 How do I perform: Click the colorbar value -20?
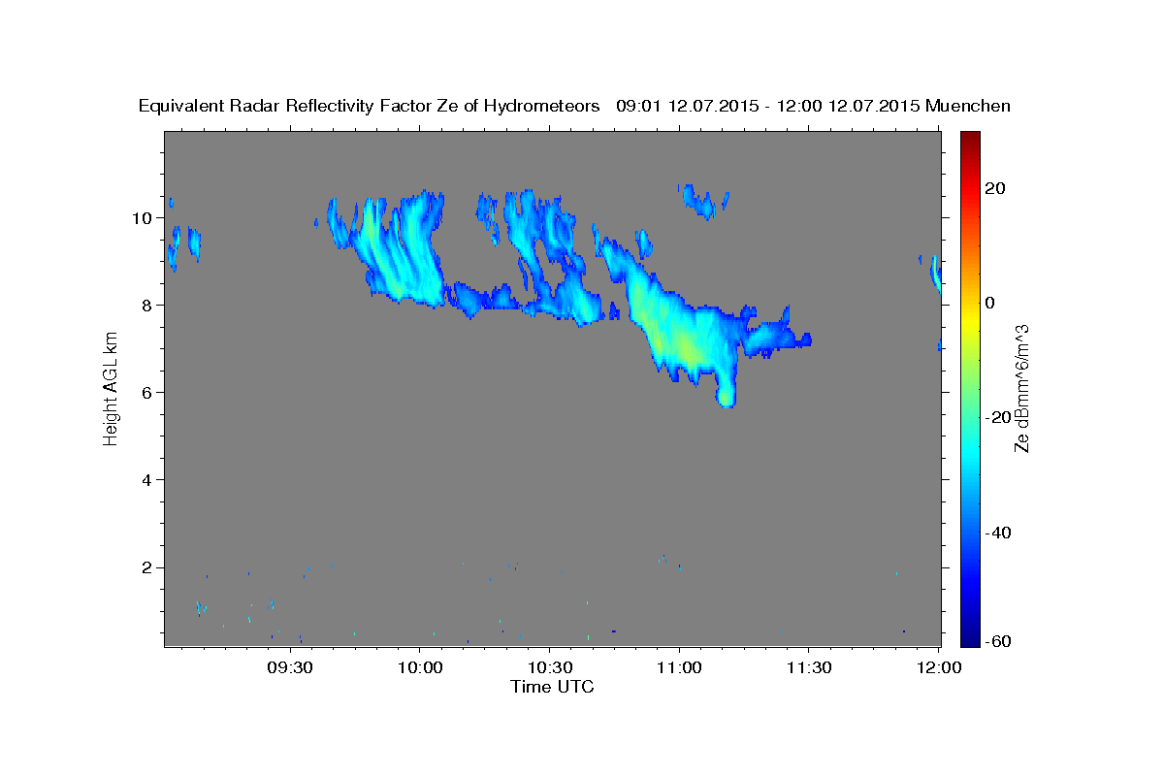tap(997, 417)
